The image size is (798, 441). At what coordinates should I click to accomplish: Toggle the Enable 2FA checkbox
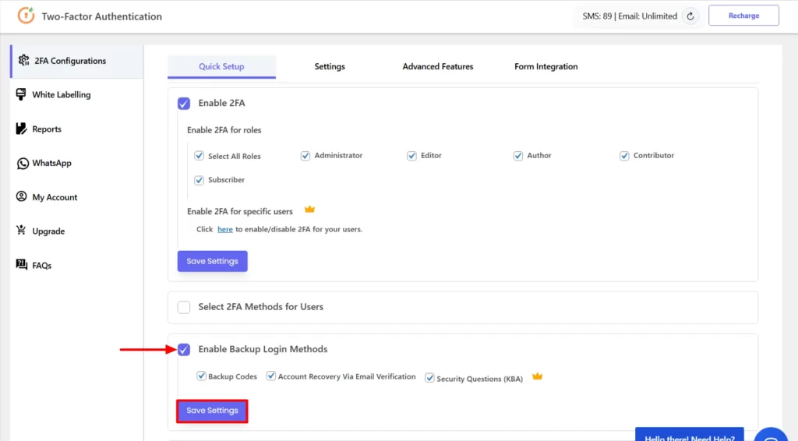pyautogui.click(x=184, y=103)
